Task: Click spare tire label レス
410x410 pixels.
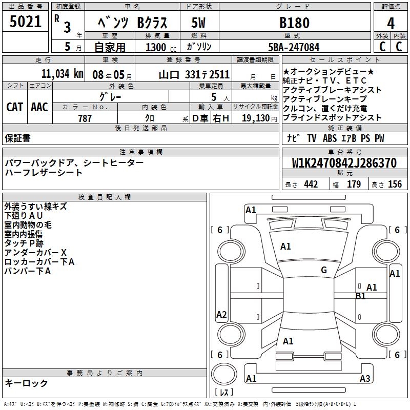Action: click(x=224, y=392)
